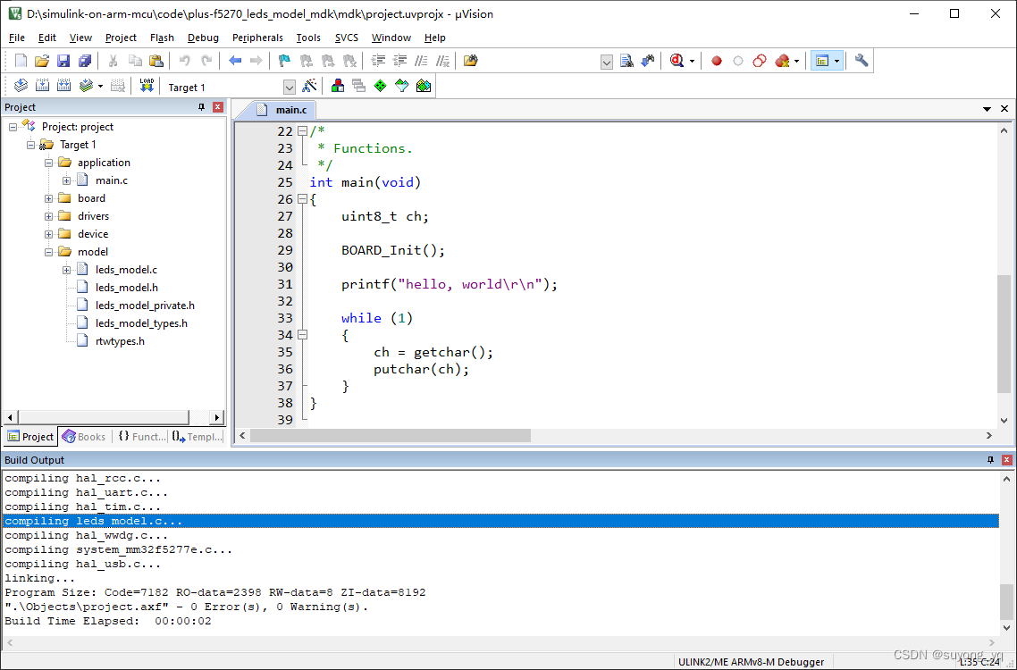Viewport: 1017px width, 670px height.
Task: Collapse the while-loop code fold at line 34
Action: 302,335
